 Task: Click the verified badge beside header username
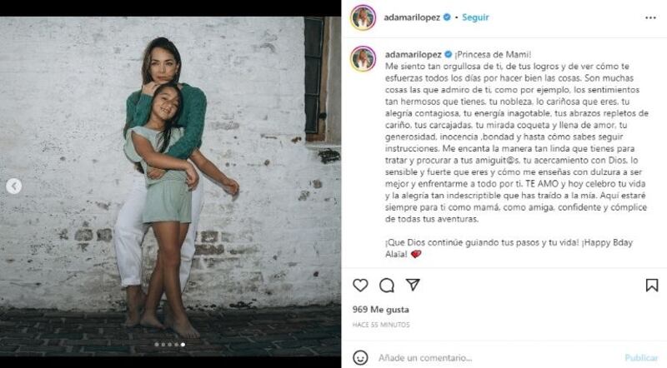447,17
